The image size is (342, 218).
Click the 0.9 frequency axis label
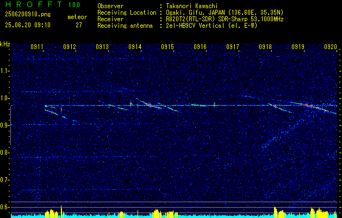[4, 125]
